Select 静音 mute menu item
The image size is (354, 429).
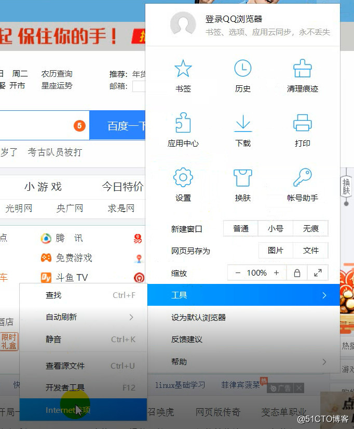click(x=84, y=340)
